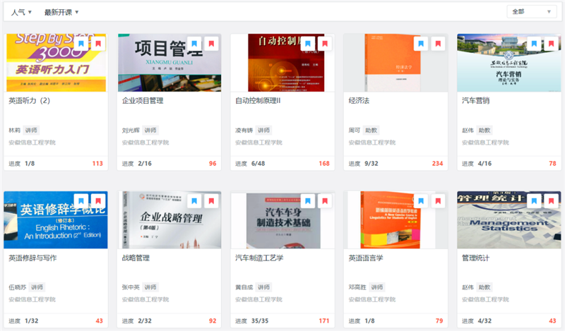Click blue bookmark icon on 汽车制造工艺学 card

[308, 201]
